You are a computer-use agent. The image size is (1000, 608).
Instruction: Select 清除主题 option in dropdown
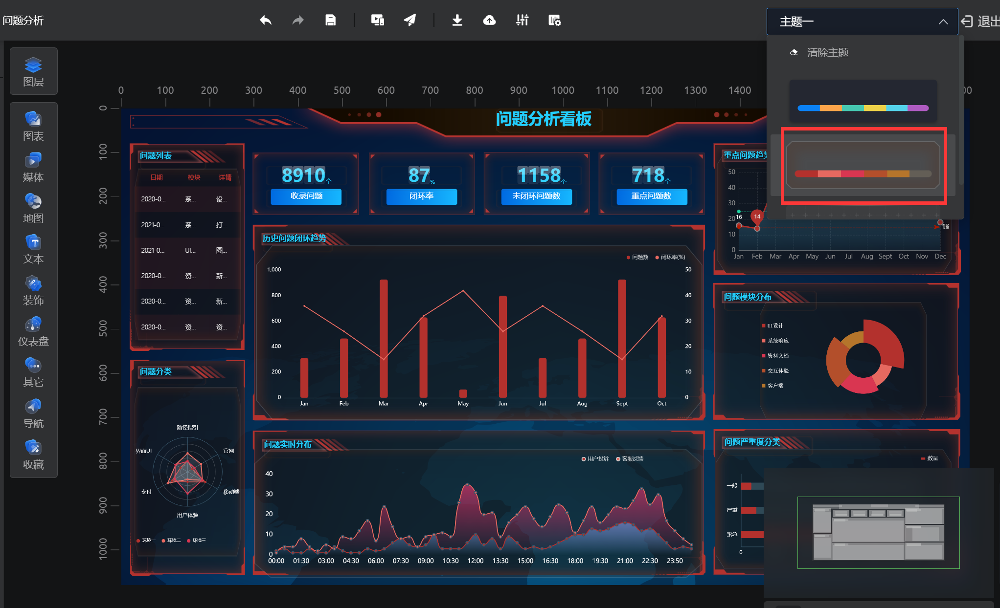pos(827,52)
